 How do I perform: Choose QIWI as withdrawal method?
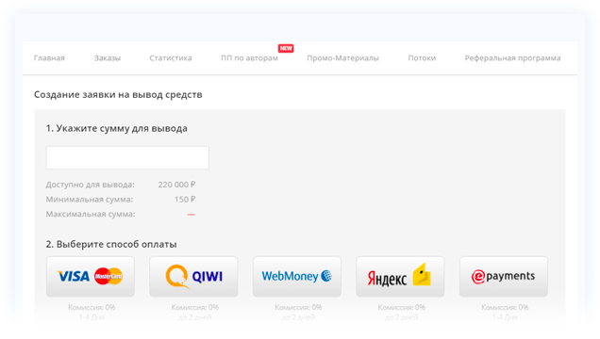tap(193, 277)
